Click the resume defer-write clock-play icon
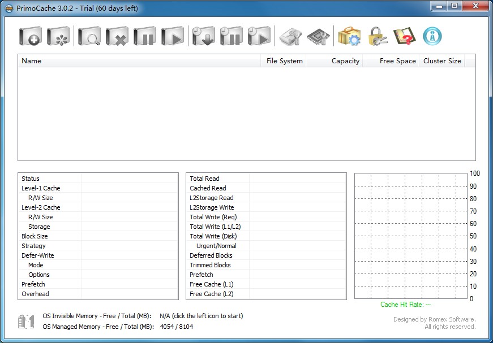Viewport: 493px width, 343px height. pos(259,37)
